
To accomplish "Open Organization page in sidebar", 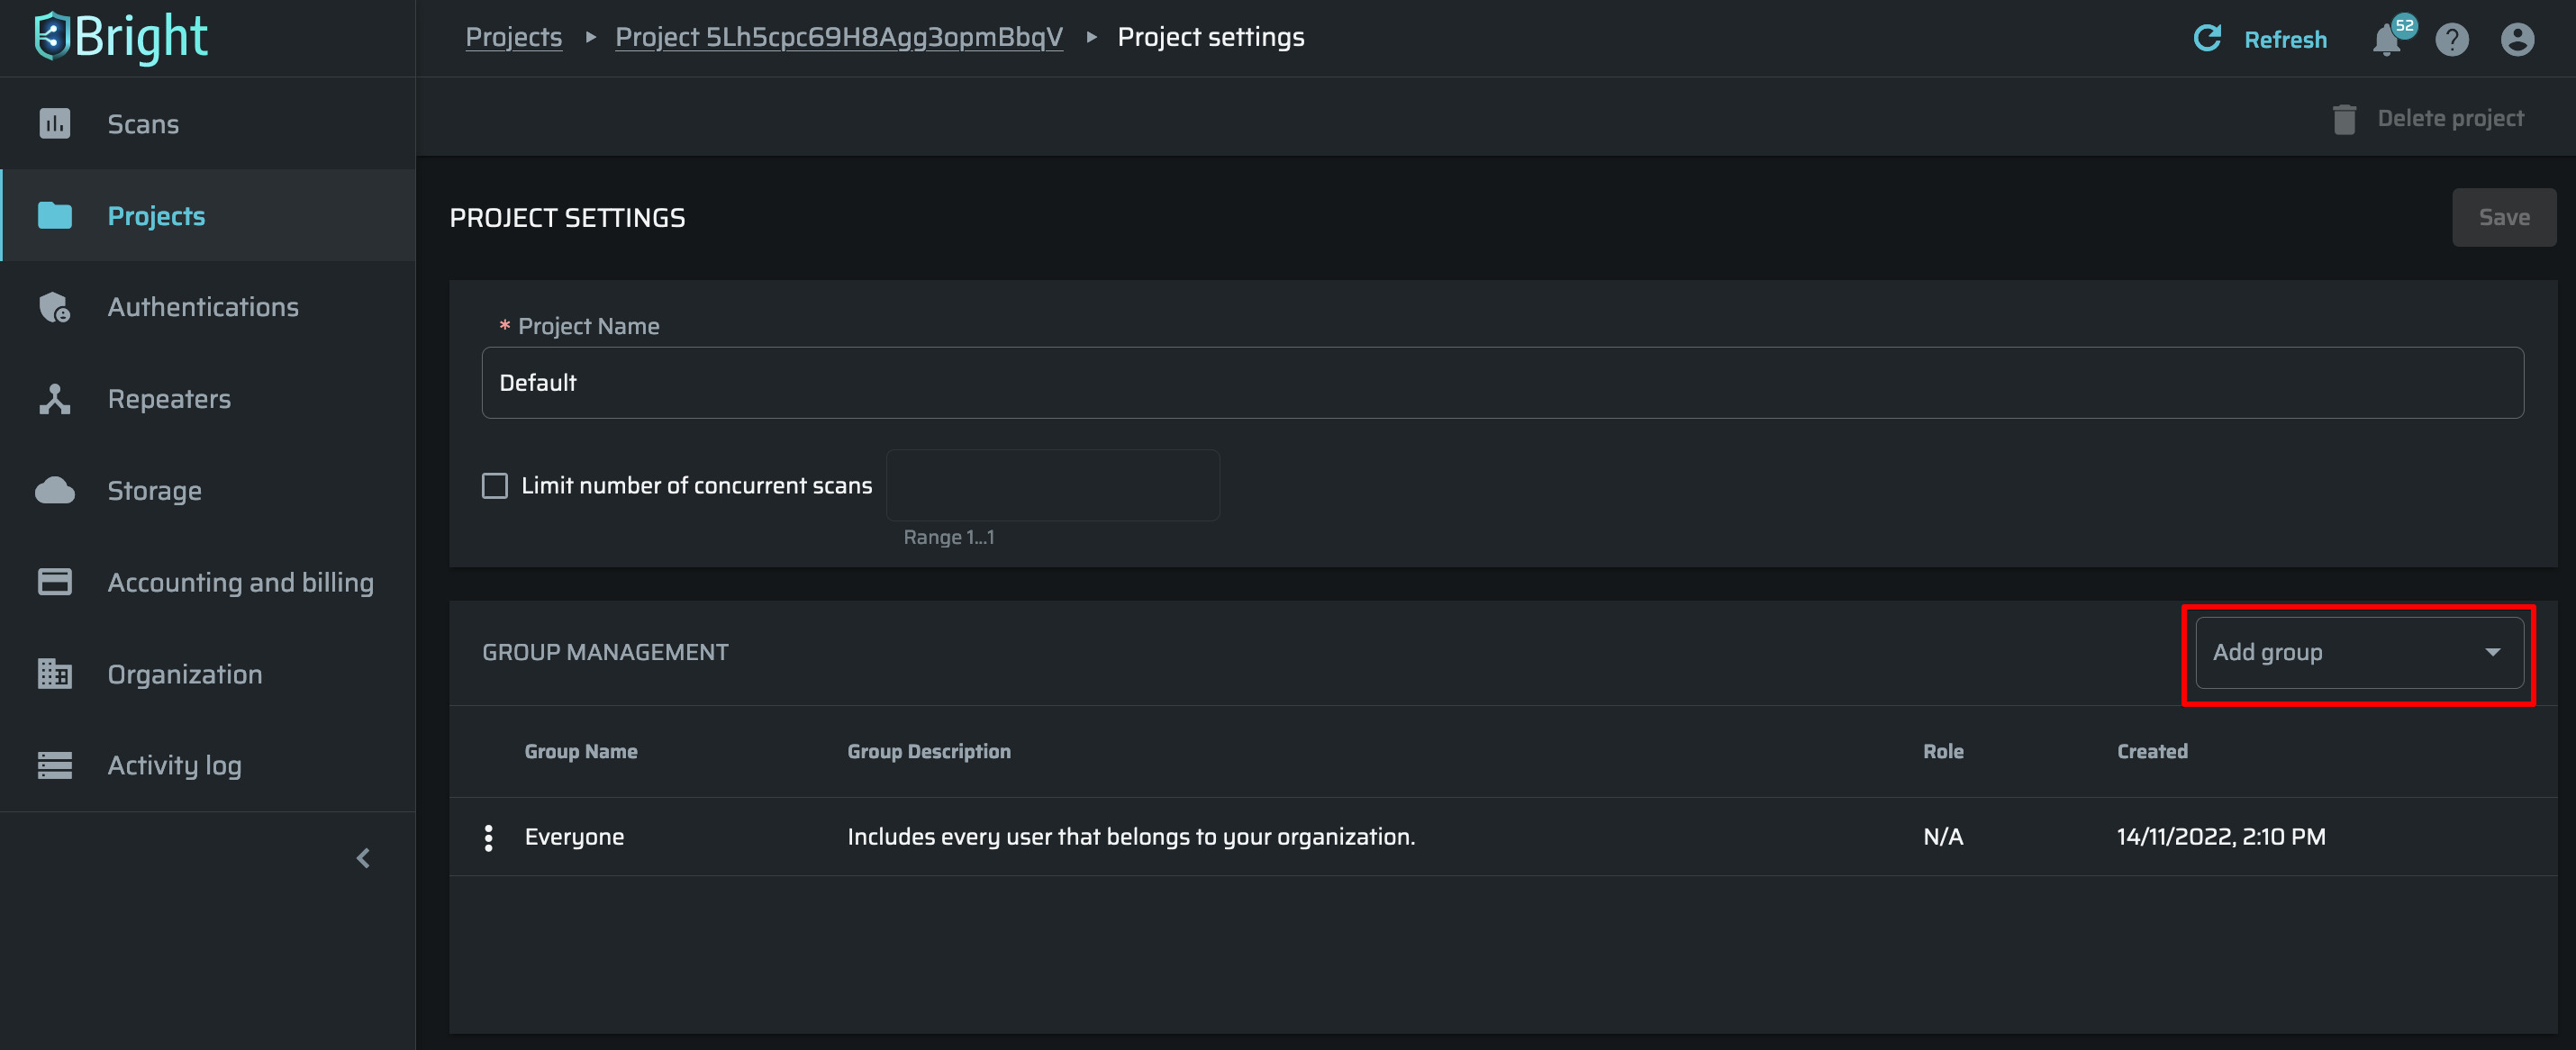I will pyautogui.click(x=185, y=674).
